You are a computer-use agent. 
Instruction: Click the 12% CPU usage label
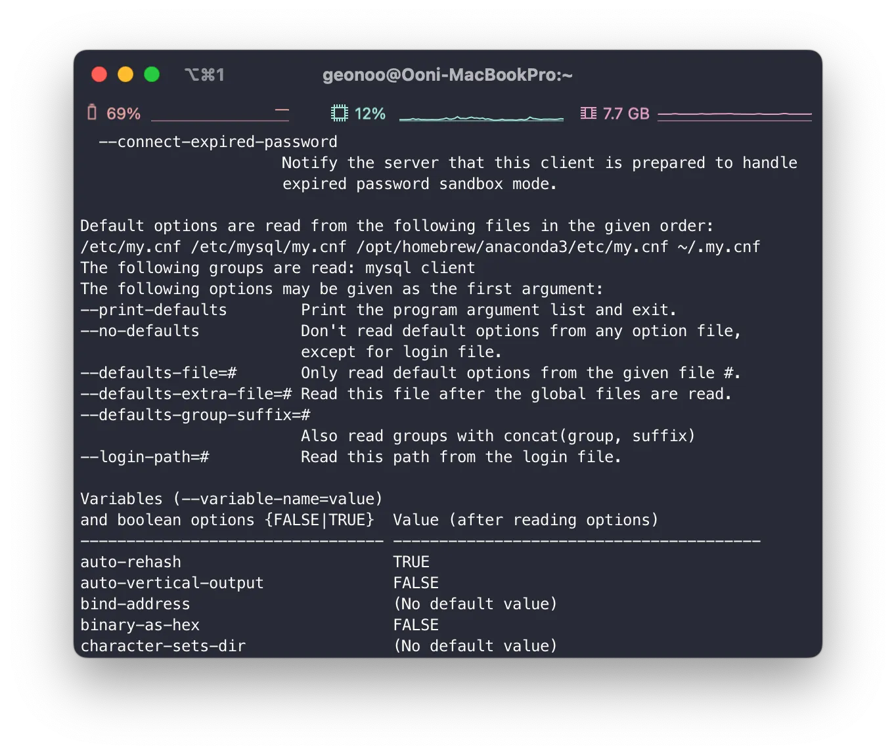pos(370,114)
